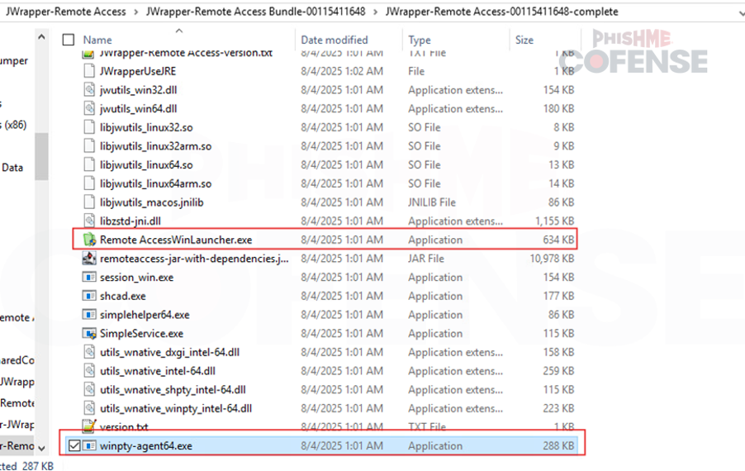The height and width of the screenshot is (471, 745).
Task: Click the Type column header
Action: tap(420, 40)
